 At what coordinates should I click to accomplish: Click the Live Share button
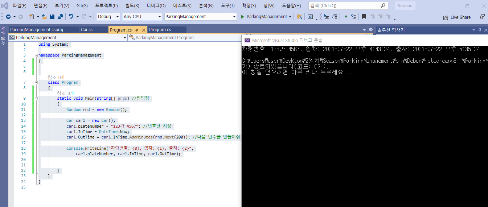pos(457,17)
